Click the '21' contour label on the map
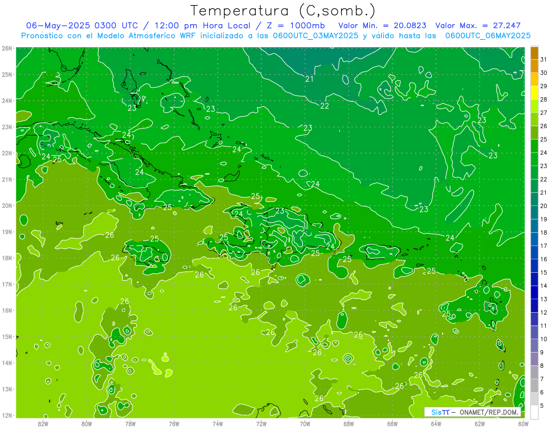Screen dimensions: 556x430 click(x=310, y=79)
